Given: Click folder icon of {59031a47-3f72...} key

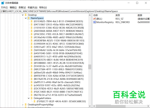Looking at the screenshot, I should 31,47.
